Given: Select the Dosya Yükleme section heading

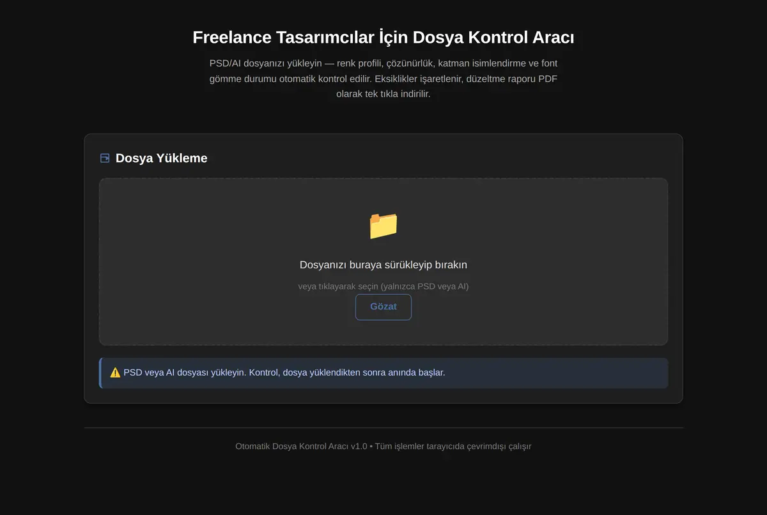Looking at the screenshot, I should (x=161, y=158).
